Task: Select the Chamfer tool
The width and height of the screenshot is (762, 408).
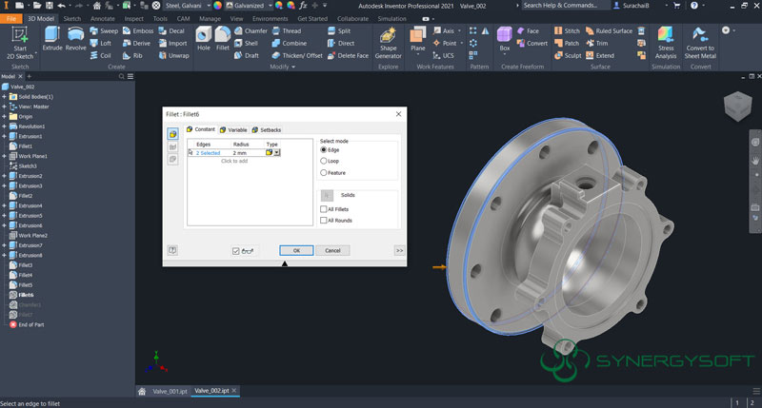Action: (251, 30)
